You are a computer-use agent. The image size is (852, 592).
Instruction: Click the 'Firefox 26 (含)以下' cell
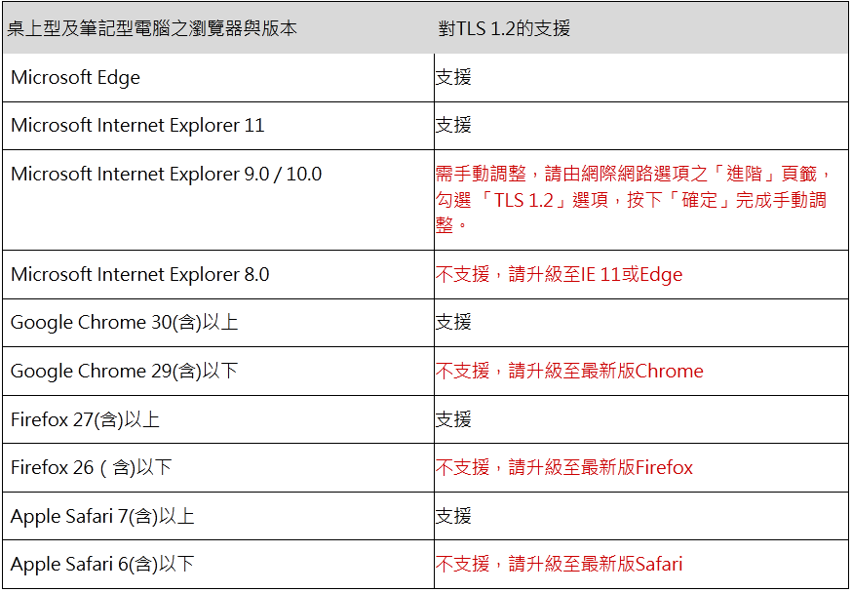coord(218,467)
